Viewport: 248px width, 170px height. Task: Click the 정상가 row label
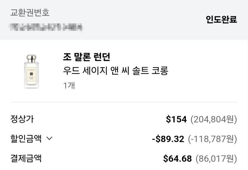[x=22, y=119]
